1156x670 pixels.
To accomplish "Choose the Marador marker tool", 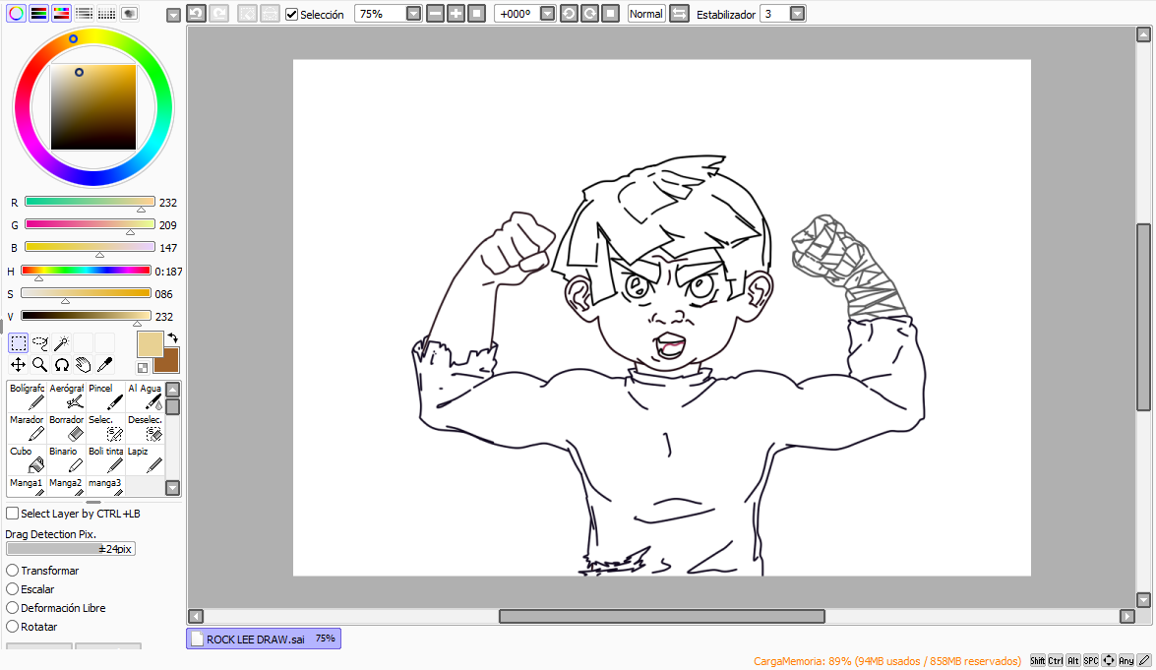I will [x=28, y=428].
